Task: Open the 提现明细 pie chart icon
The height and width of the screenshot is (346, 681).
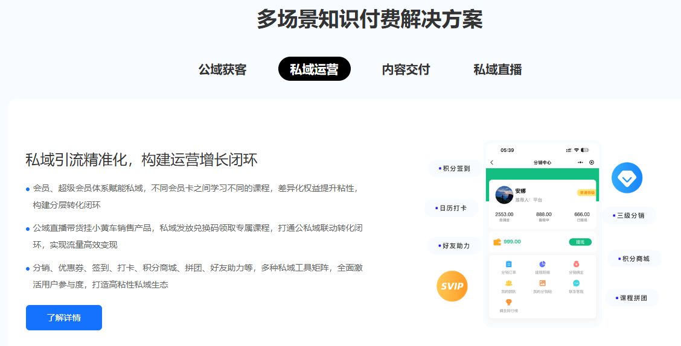Action: tap(542, 264)
